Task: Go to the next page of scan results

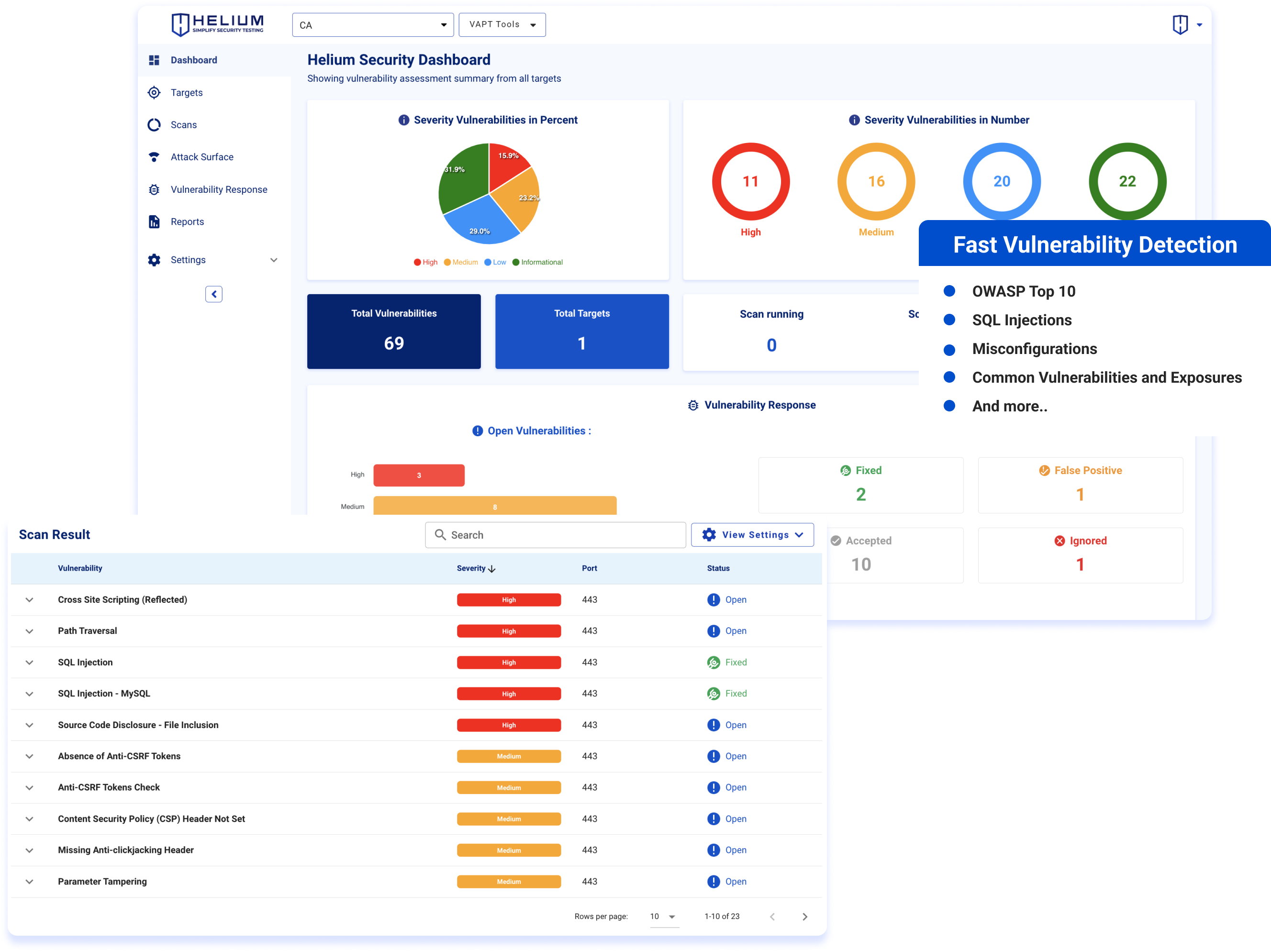Action: (x=805, y=917)
